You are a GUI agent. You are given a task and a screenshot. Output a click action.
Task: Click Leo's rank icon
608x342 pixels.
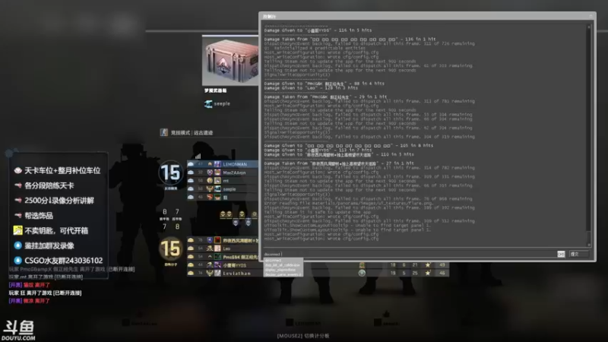pyautogui.click(x=210, y=249)
